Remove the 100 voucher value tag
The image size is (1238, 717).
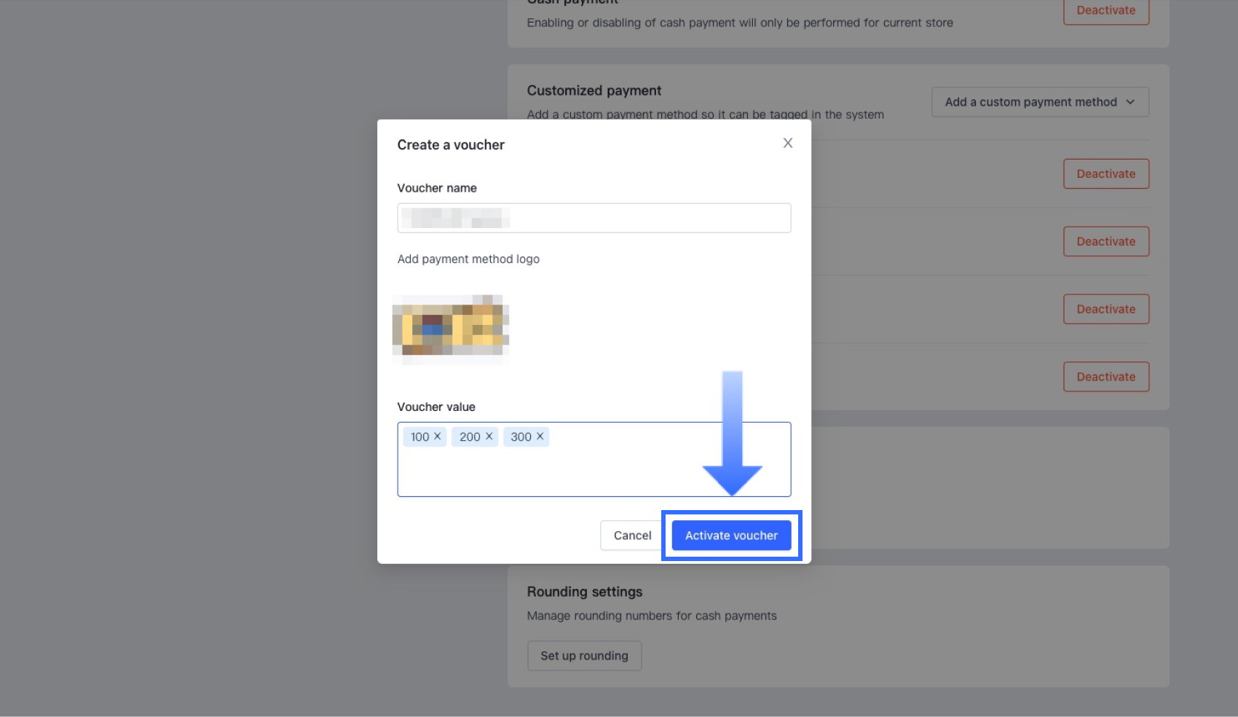click(x=438, y=436)
